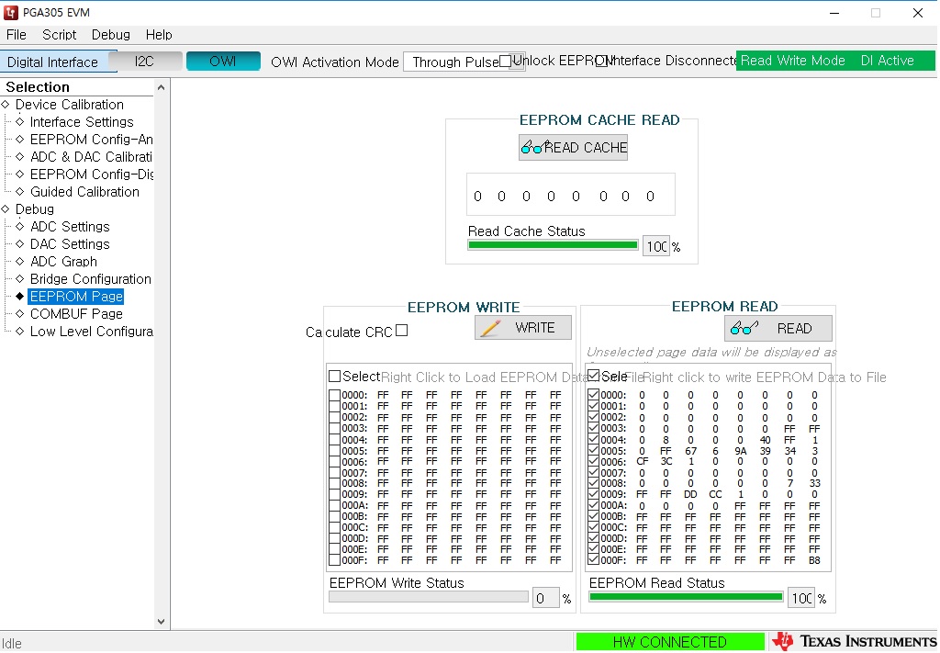Uncheck read page 0004 checkbox

pyautogui.click(x=594, y=440)
